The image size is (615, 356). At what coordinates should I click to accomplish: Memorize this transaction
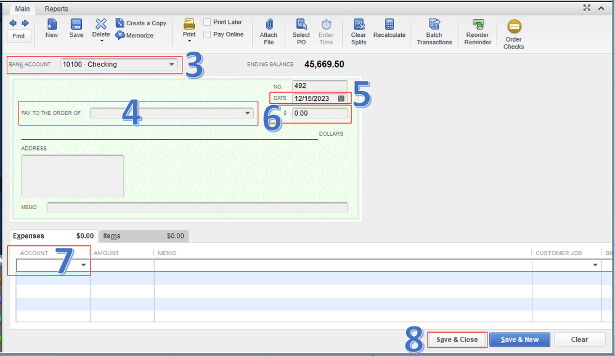coord(134,35)
